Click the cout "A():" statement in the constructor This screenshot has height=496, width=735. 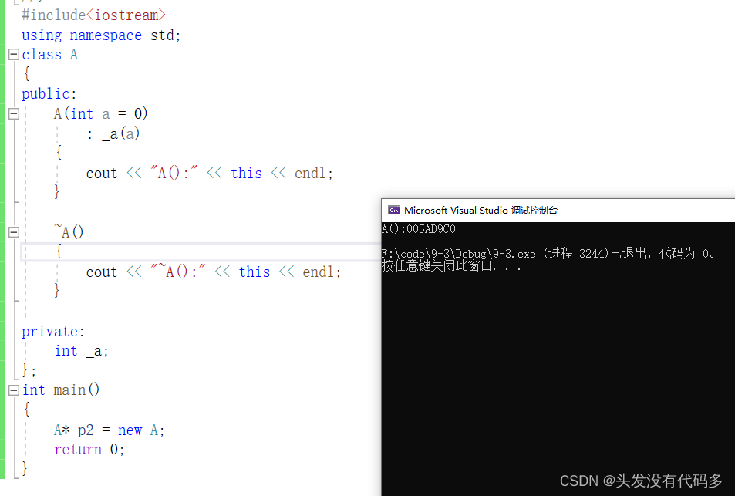pos(210,173)
